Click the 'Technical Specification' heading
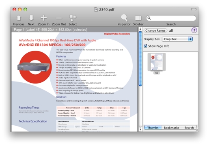Image resolution: width=209 pixels, height=146 pixels. tap(33, 121)
